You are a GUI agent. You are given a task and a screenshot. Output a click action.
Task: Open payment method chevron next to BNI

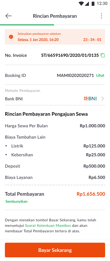(x=103, y=99)
